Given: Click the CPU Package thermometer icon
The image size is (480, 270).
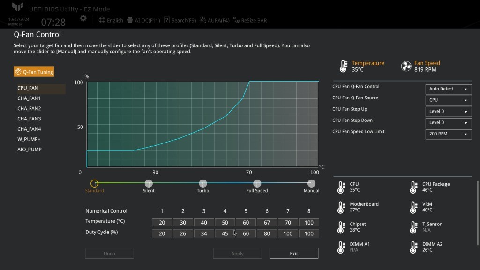Looking at the screenshot, I should pyautogui.click(x=413, y=187).
